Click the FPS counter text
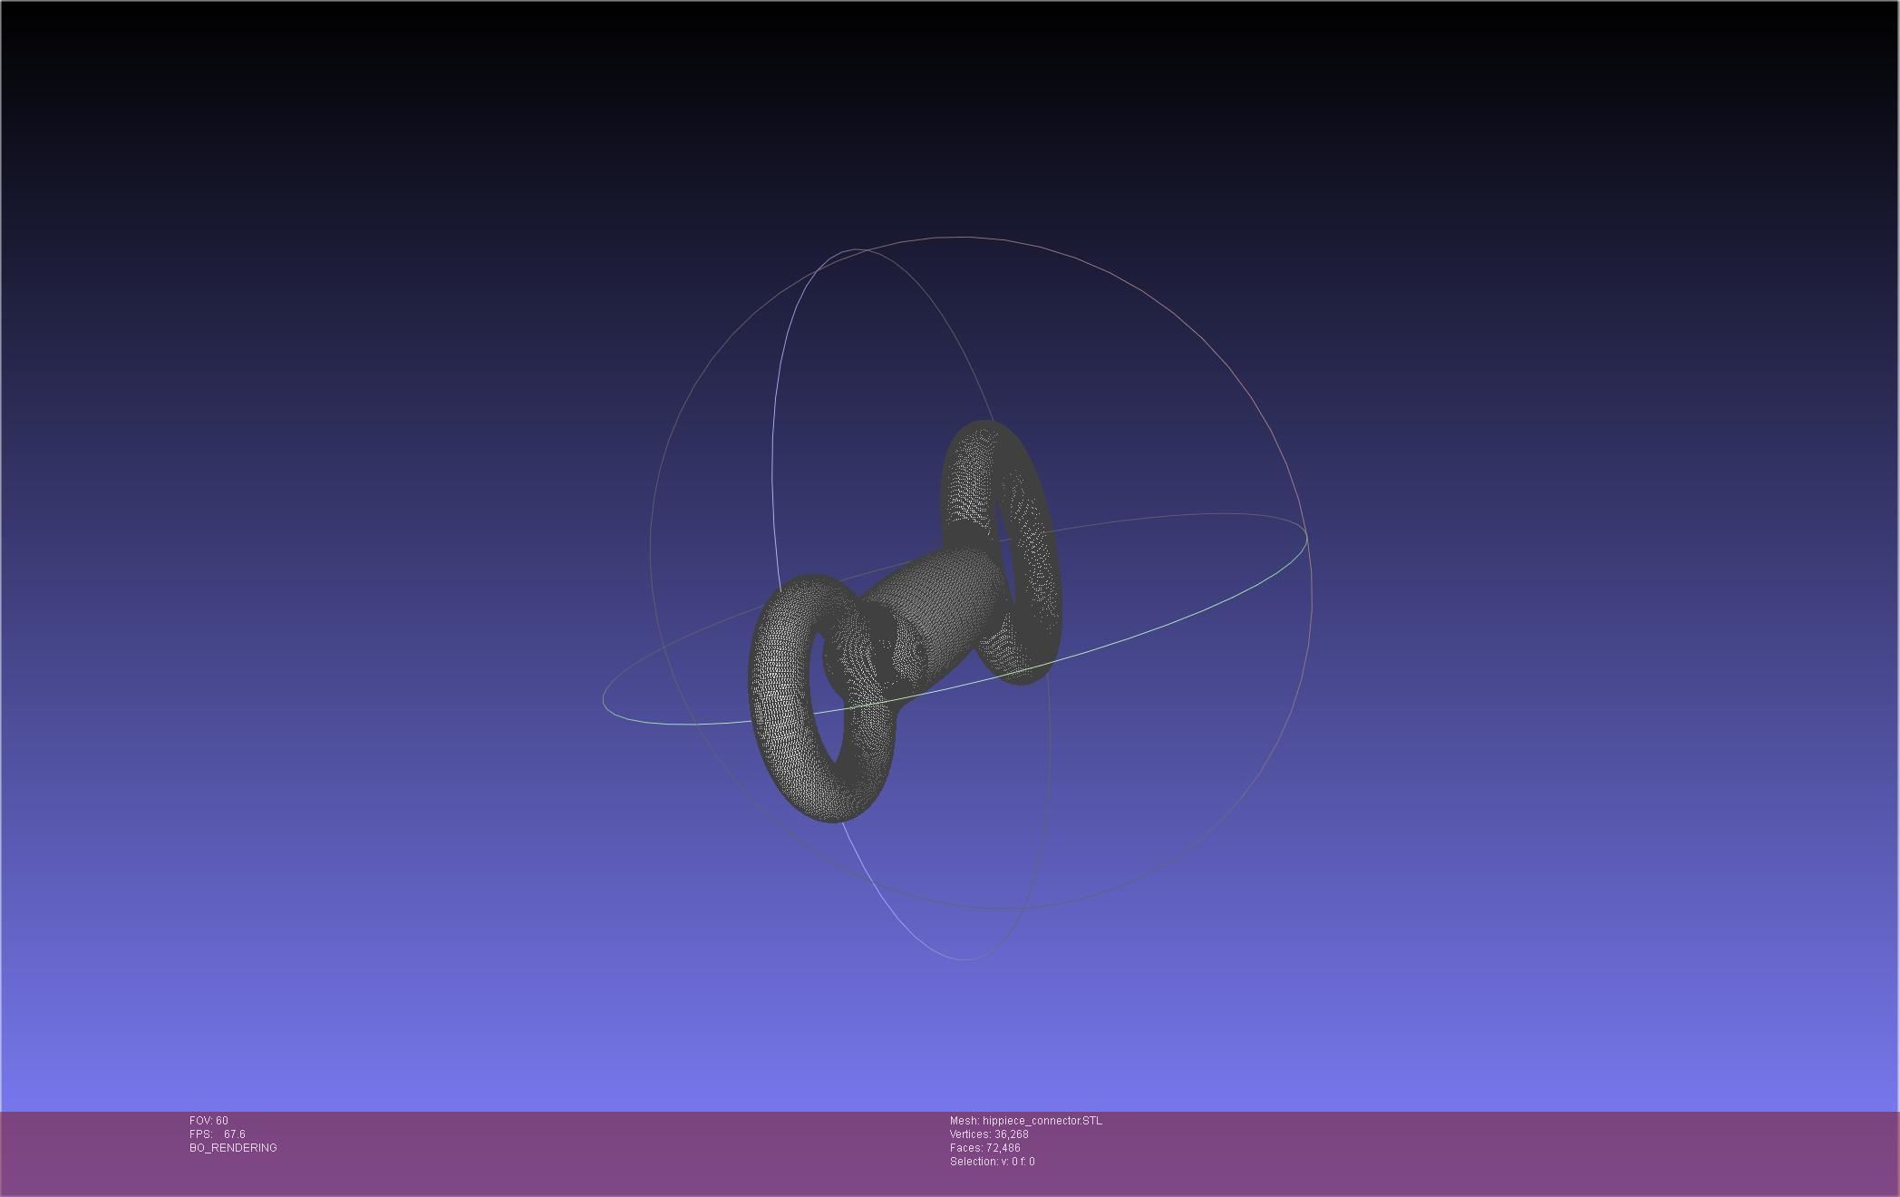 (218, 1134)
